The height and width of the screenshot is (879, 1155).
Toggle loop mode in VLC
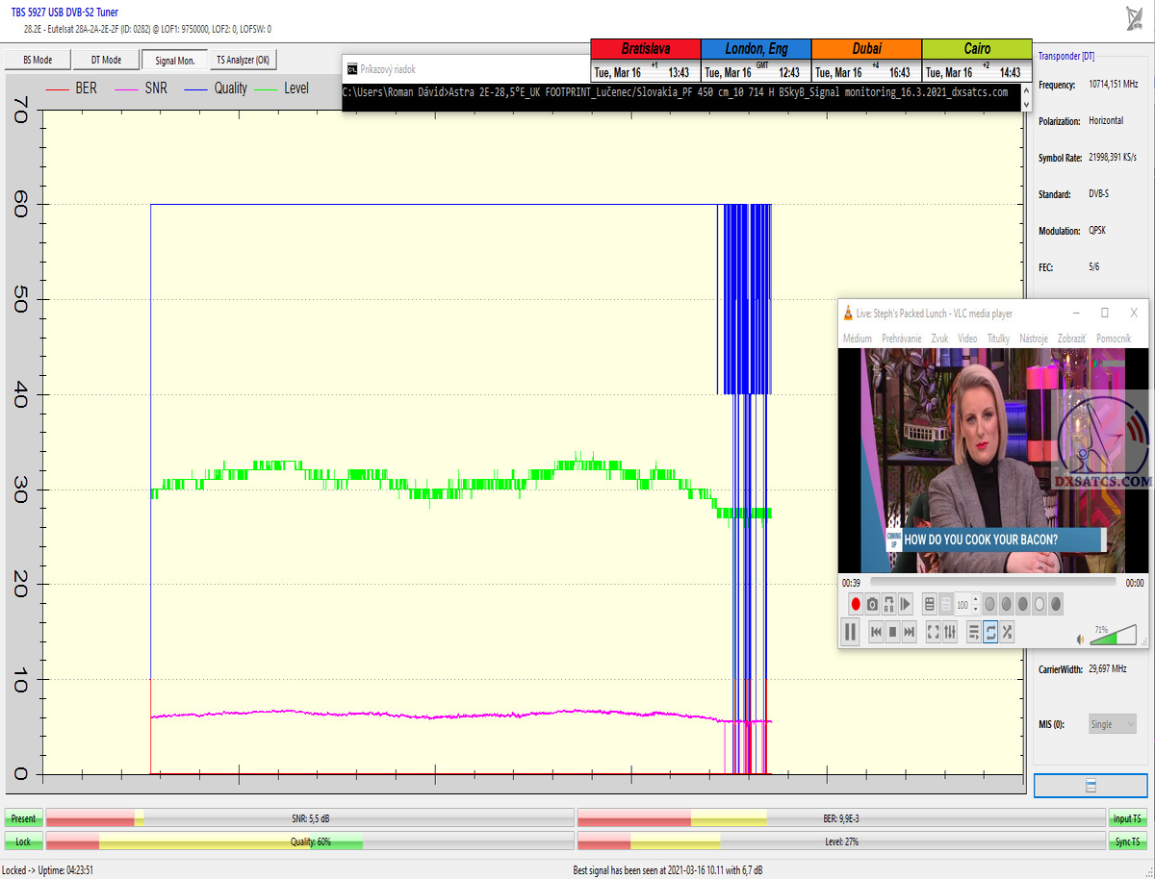[989, 632]
